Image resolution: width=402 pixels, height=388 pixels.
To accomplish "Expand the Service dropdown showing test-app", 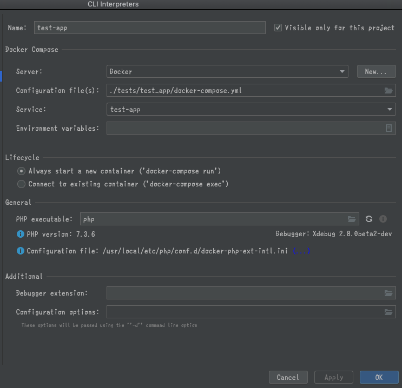I will tap(251, 109).
